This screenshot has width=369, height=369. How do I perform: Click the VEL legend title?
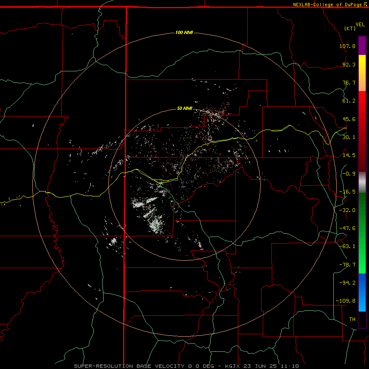point(360,25)
